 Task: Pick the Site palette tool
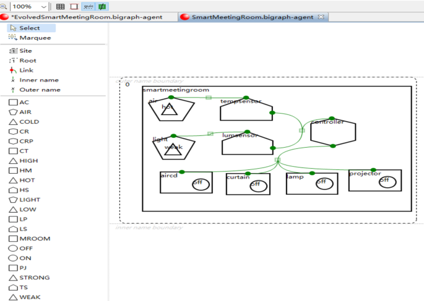(25, 51)
